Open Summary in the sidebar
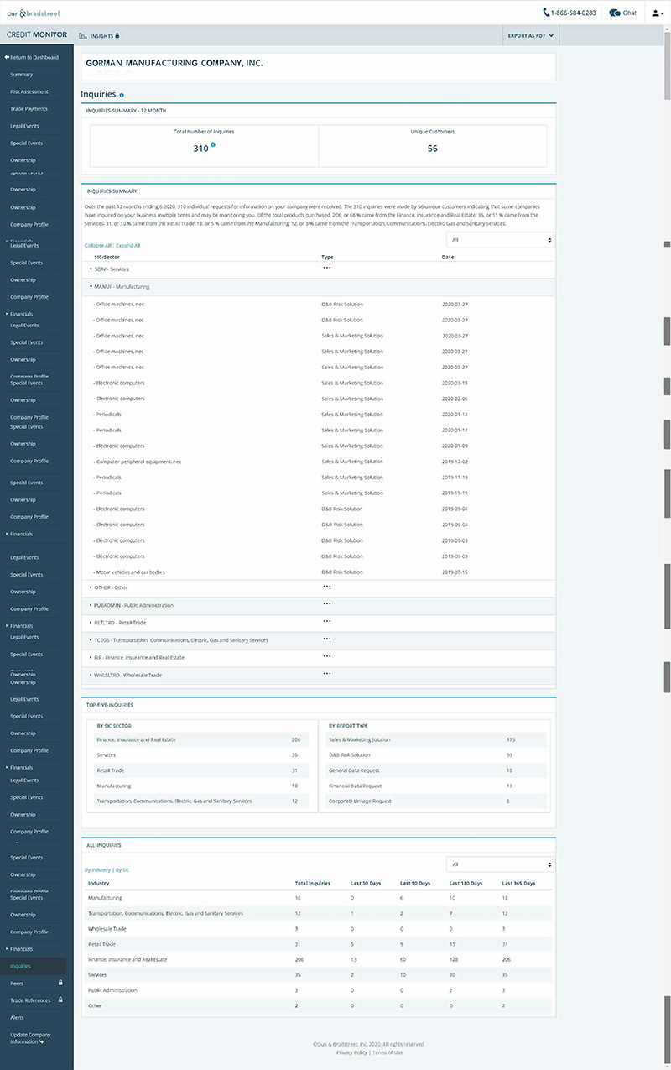The height and width of the screenshot is (1070, 671). (x=22, y=75)
